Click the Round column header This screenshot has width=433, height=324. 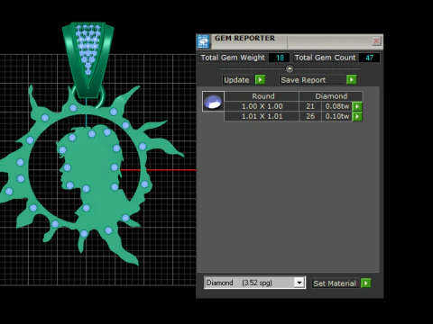tap(262, 96)
